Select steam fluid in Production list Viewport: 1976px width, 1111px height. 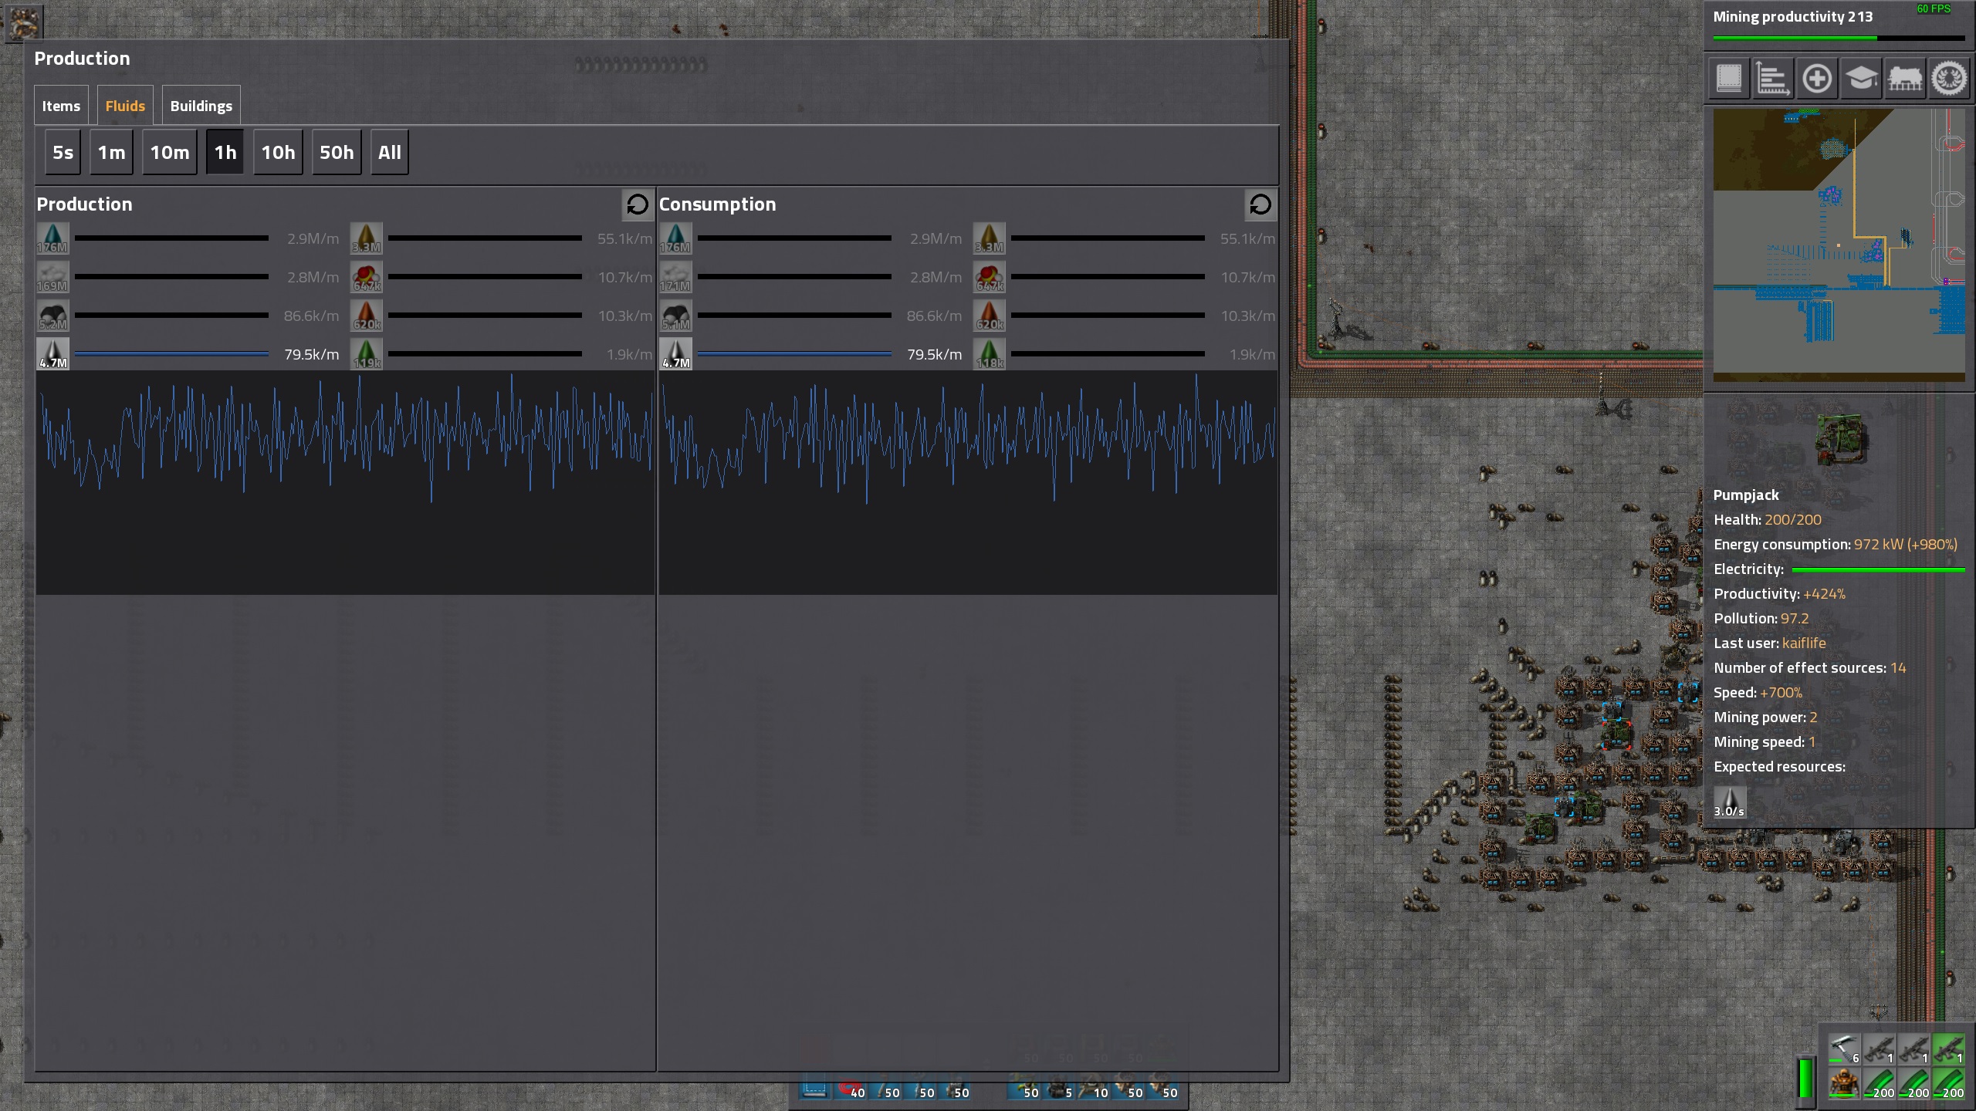(x=52, y=277)
